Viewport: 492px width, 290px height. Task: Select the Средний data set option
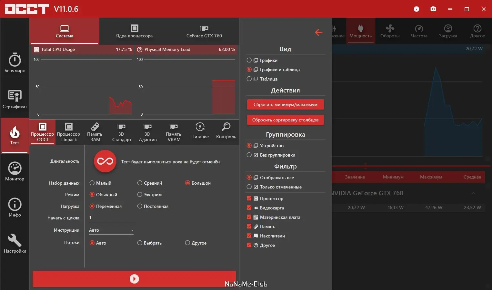150,183
